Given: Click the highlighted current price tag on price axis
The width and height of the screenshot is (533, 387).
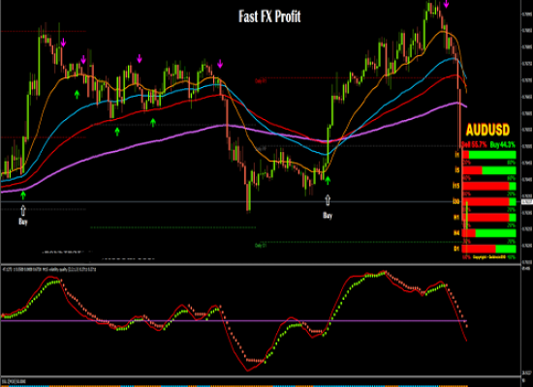Looking at the screenshot, I should pos(527,202).
